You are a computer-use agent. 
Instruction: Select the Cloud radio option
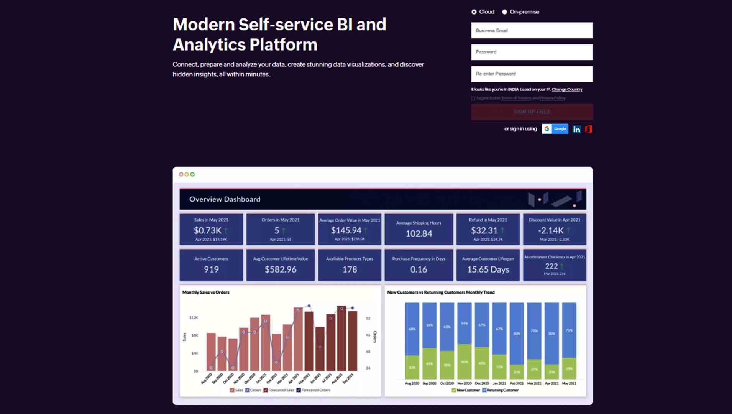[x=474, y=12]
